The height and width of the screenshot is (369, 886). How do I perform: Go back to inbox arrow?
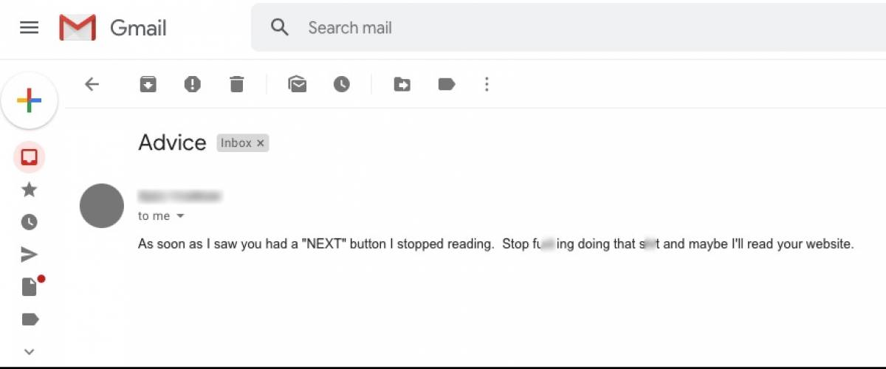click(92, 84)
